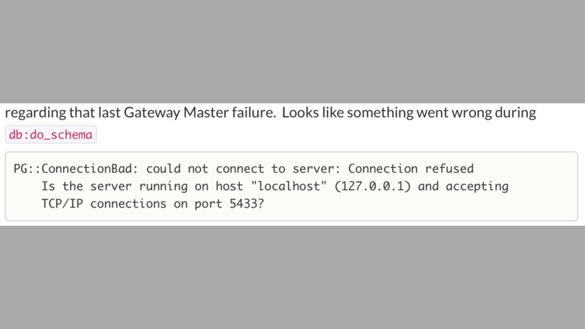The width and height of the screenshot is (585, 329).
Task: Click the words "Connection refused"
Action: point(411,168)
